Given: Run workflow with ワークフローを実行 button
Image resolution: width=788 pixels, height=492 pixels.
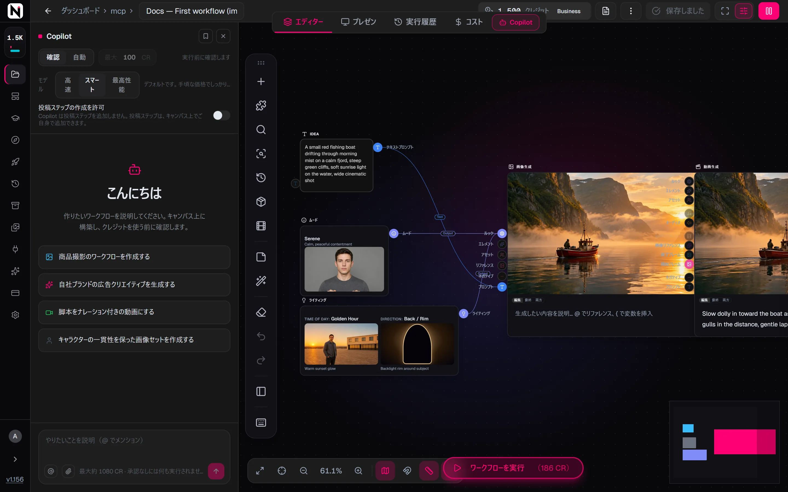Looking at the screenshot, I should pyautogui.click(x=513, y=468).
